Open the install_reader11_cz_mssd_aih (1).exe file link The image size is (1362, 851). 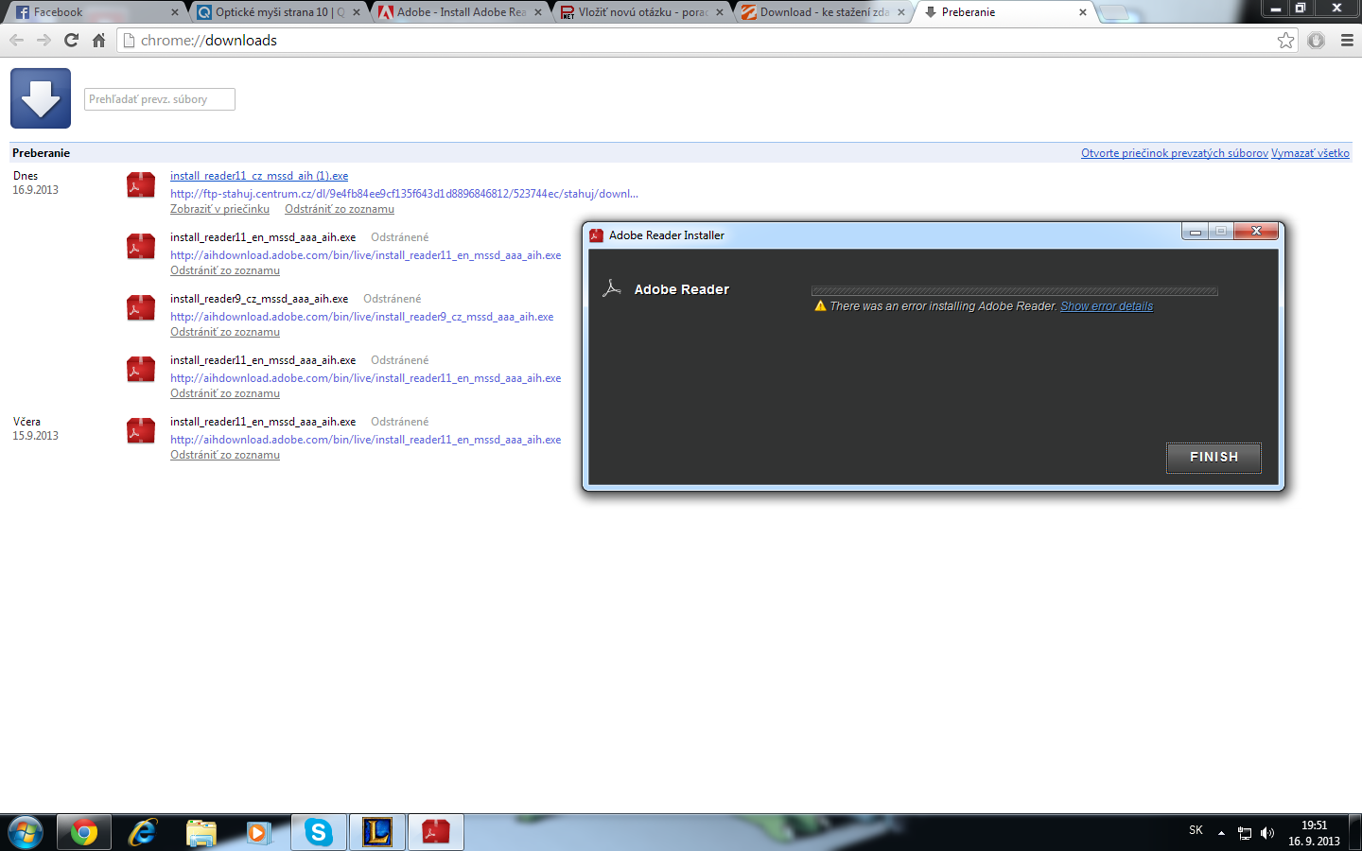click(259, 176)
